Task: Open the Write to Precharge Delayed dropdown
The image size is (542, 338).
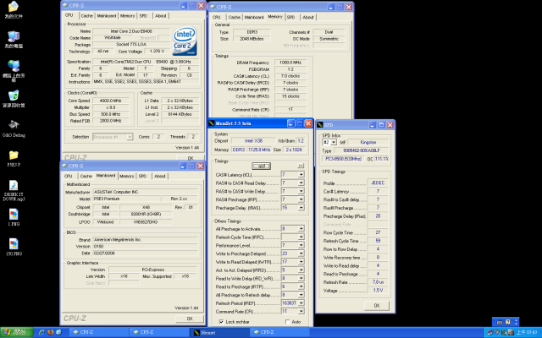Action: pos(301,253)
